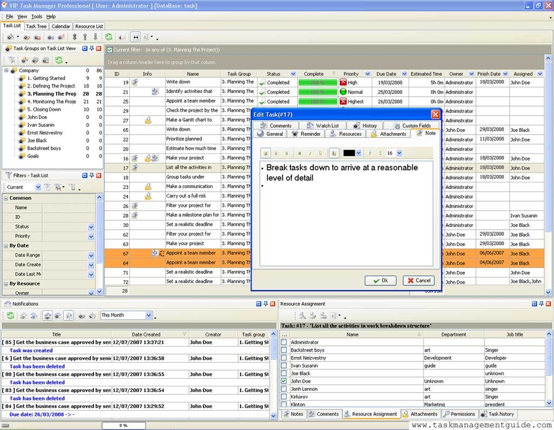Pin the Task Groups on Task List View panel
The image size is (554, 430).
tap(91, 48)
